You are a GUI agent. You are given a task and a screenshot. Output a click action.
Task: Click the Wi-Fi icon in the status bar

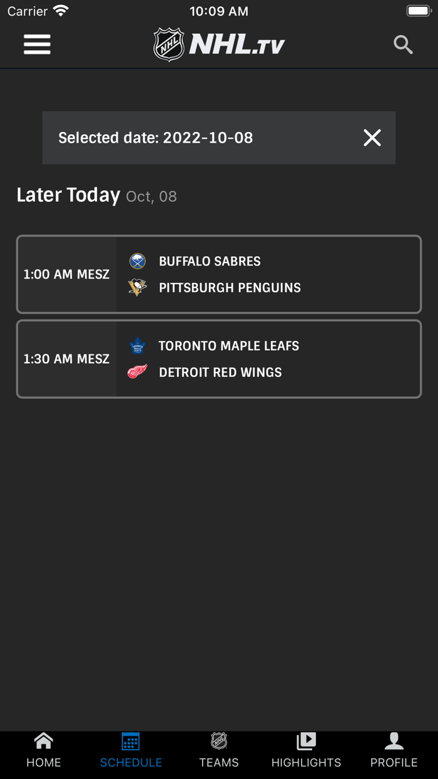[x=60, y=10]
